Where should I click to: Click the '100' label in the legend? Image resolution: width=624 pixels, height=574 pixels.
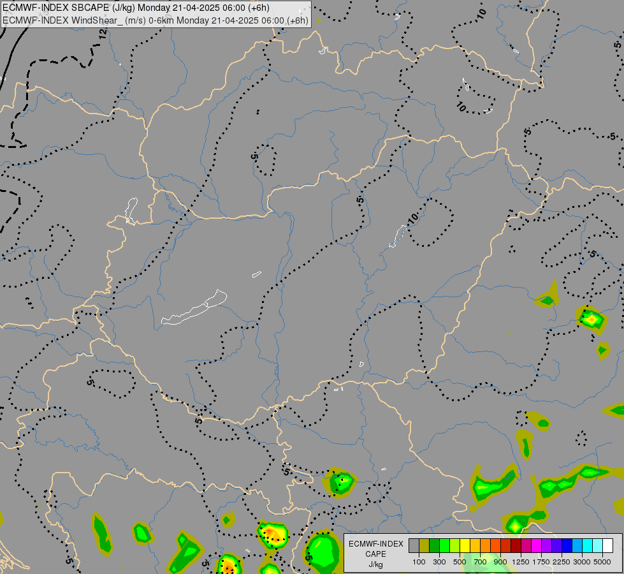419,562
